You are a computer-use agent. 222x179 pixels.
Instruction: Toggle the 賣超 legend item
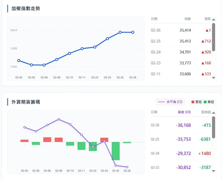point(209,102)
